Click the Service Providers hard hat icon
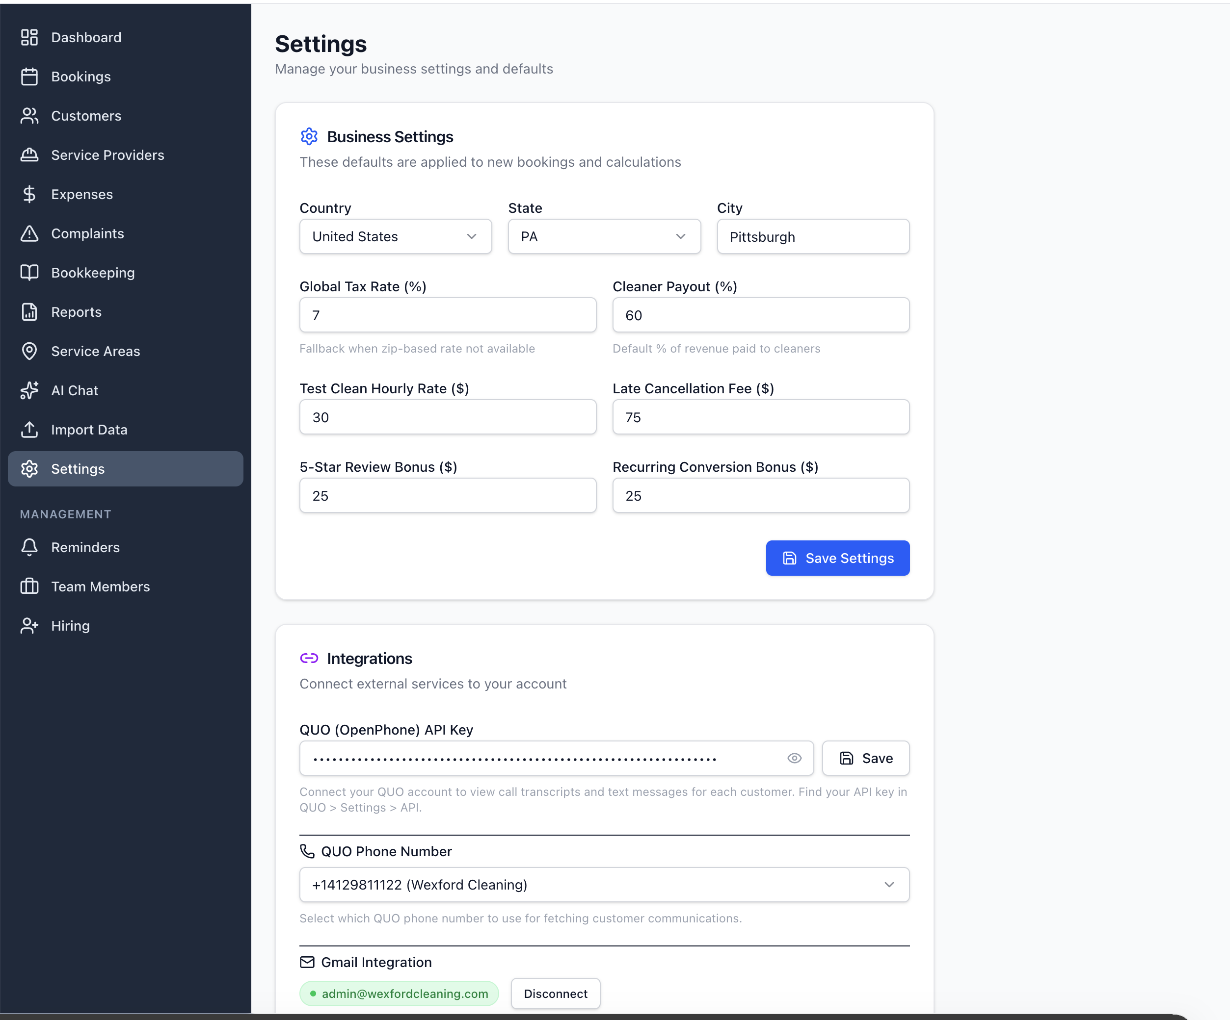1230x1020 pixels. (29, 155)
